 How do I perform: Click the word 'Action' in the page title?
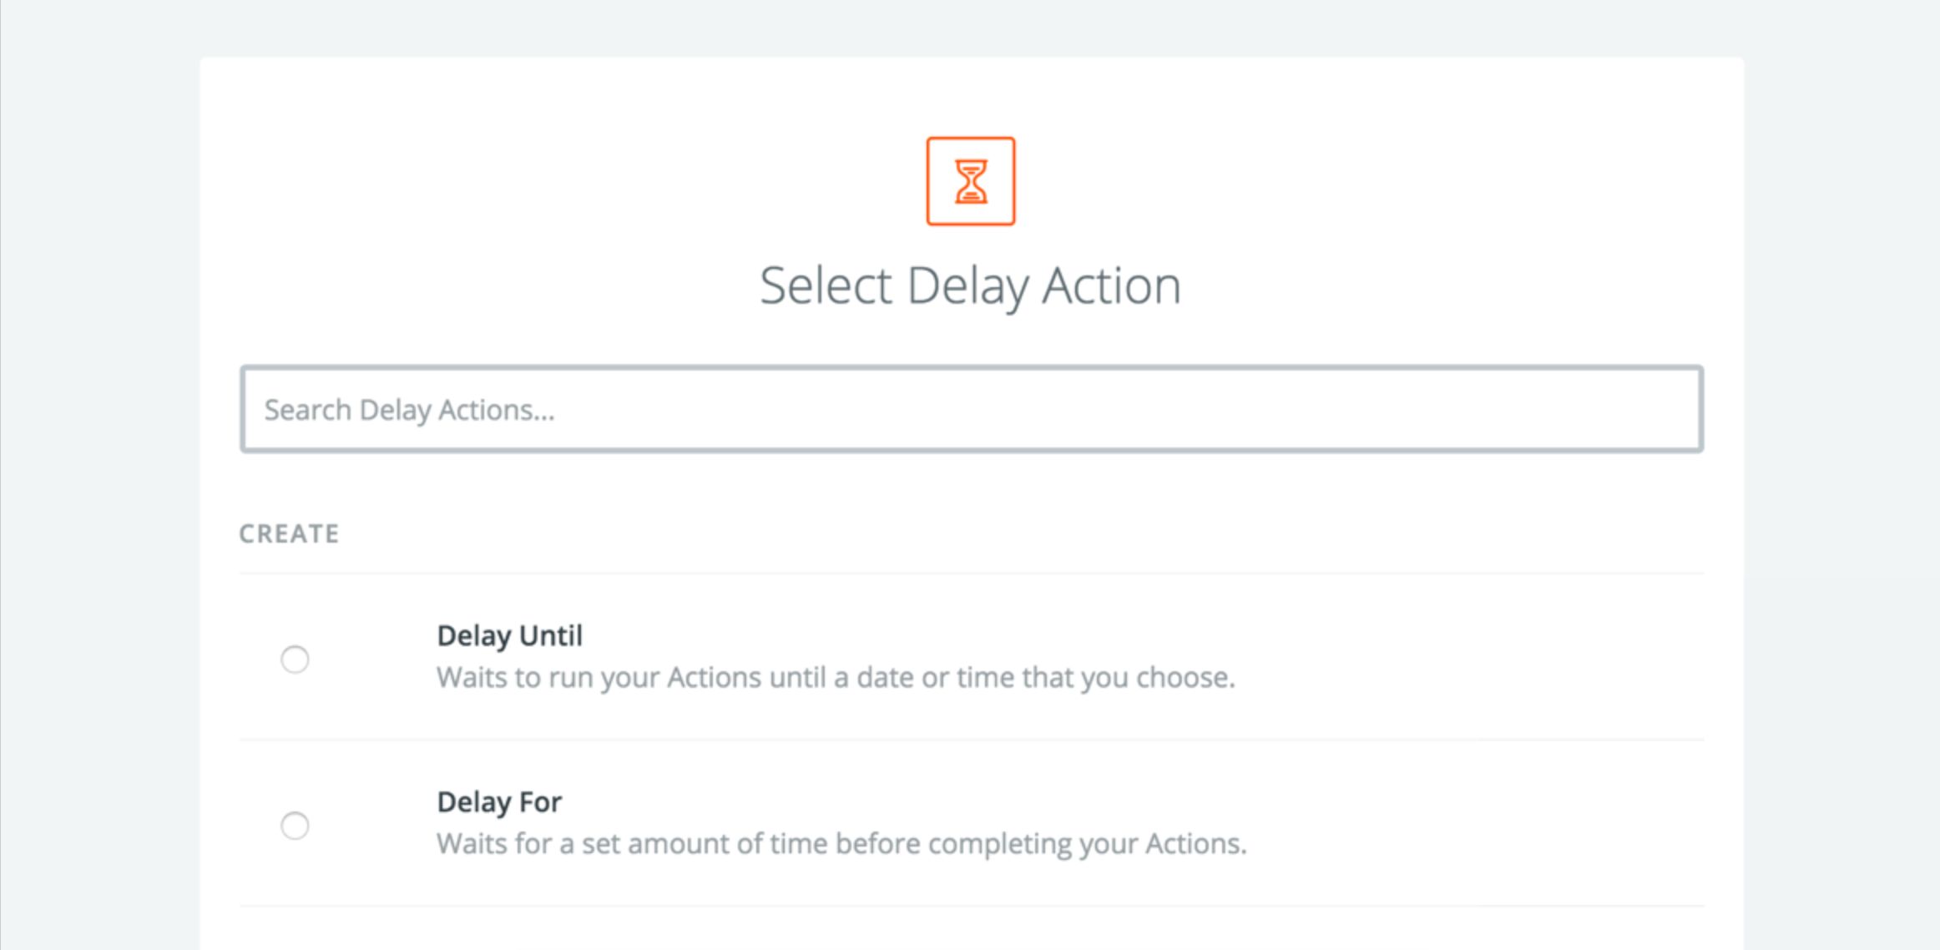pyautogui.click(x=1111, y=286)
